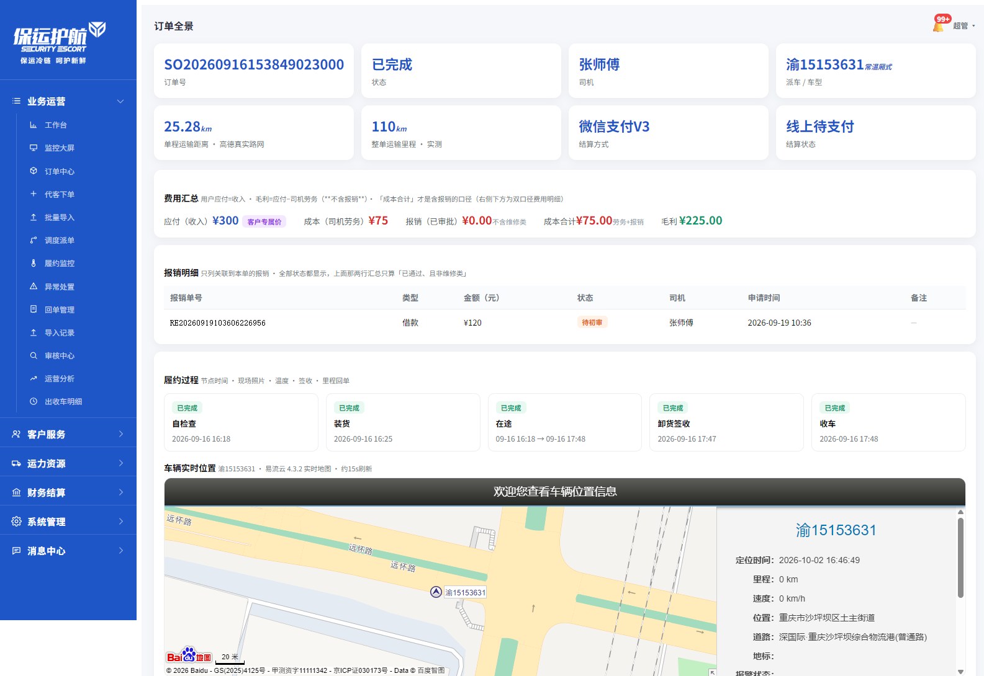984x676 pixels.
Task: Expand the 财务结算 menu section
Action: (68, 492)
